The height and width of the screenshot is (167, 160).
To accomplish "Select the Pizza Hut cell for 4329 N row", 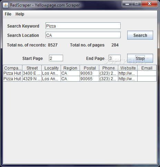I will point(13,79).
